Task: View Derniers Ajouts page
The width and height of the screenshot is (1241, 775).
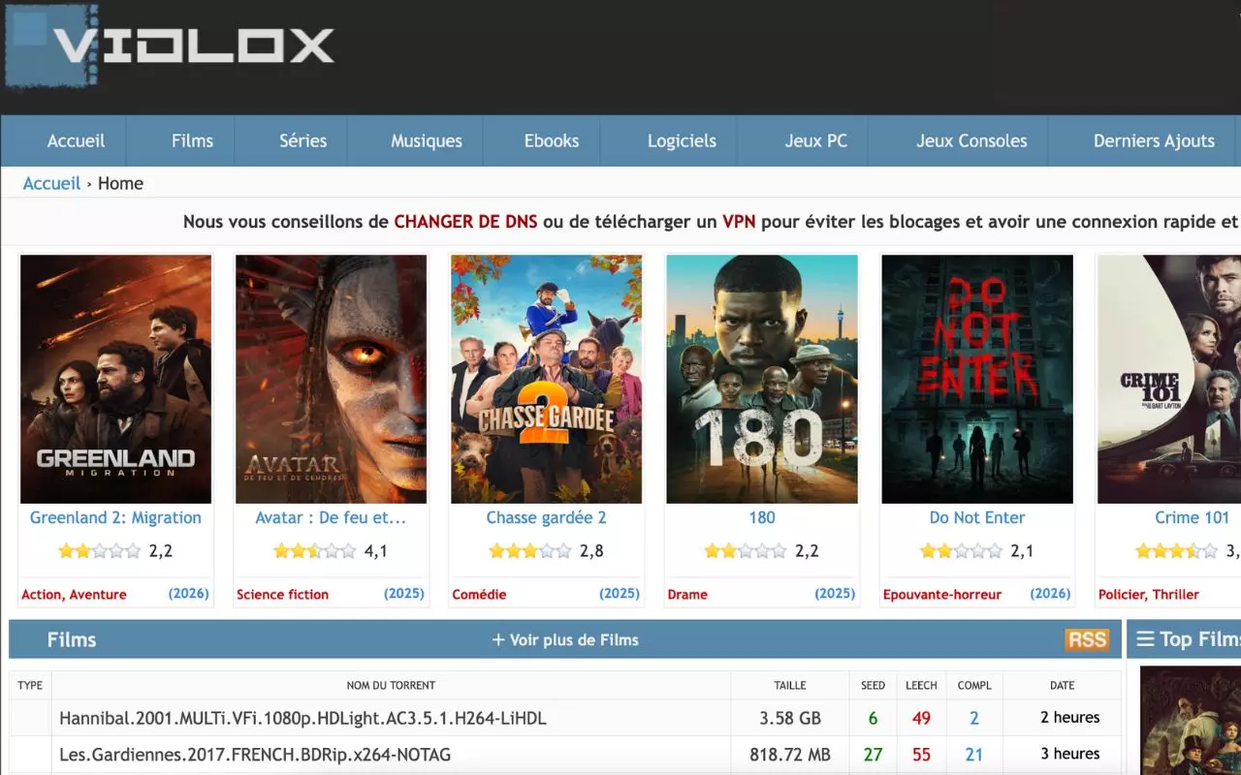Action: click(x=1154, y=141)
